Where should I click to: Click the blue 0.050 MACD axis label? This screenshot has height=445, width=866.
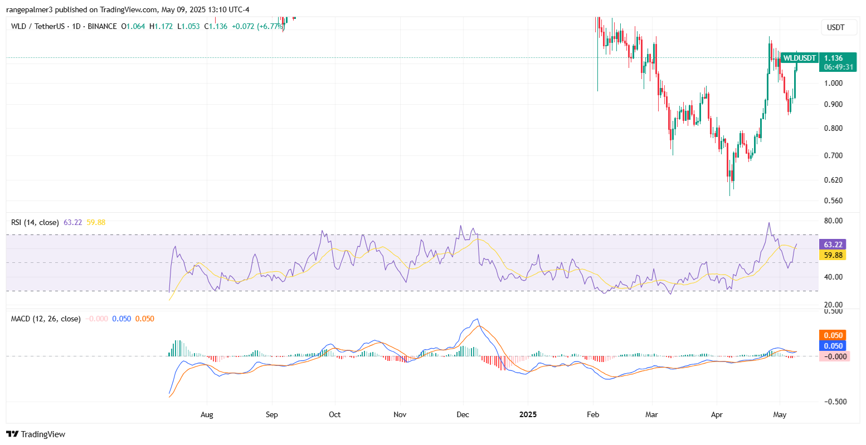tap(833, 346)
